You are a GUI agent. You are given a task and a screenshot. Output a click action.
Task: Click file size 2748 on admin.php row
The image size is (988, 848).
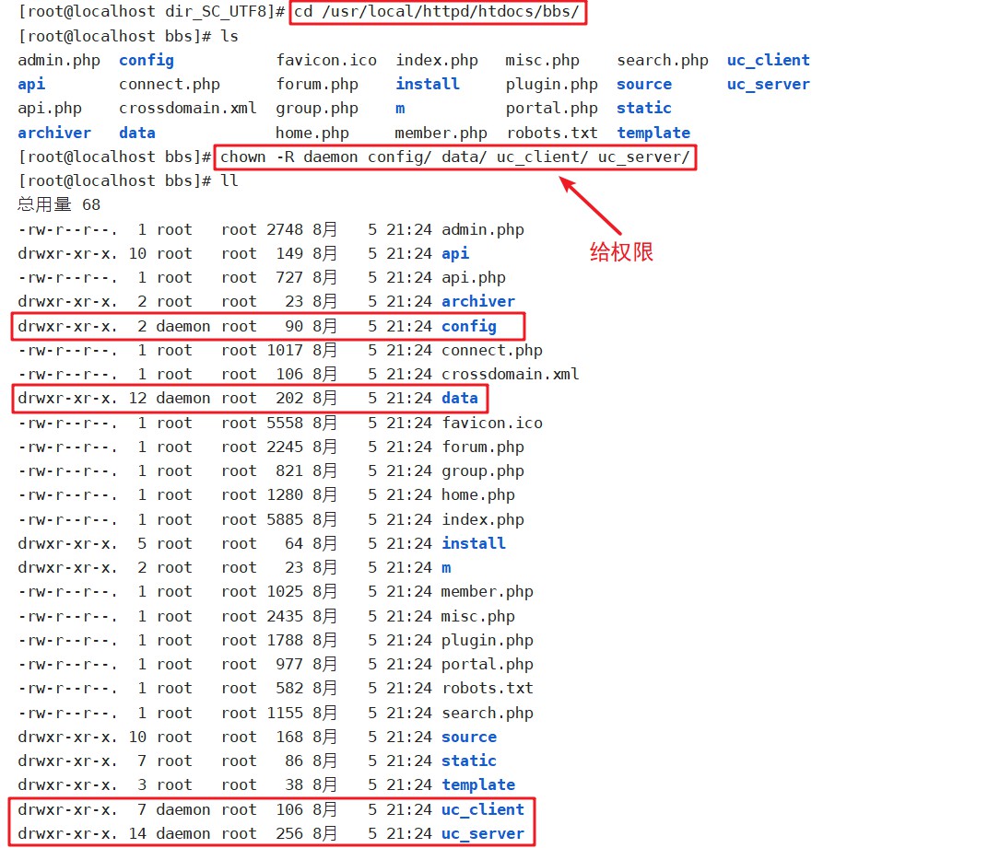click(x=285, y=230)
